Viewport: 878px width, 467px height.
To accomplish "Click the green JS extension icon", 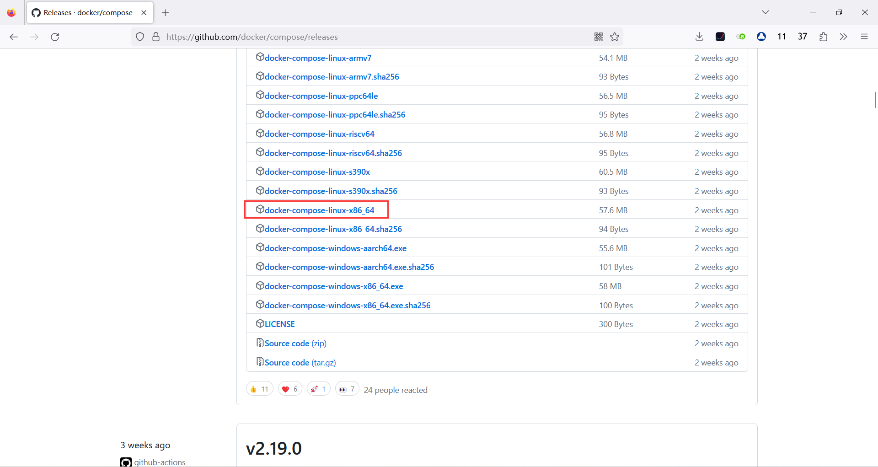I will pyautogui.click(x=741, y=37).
